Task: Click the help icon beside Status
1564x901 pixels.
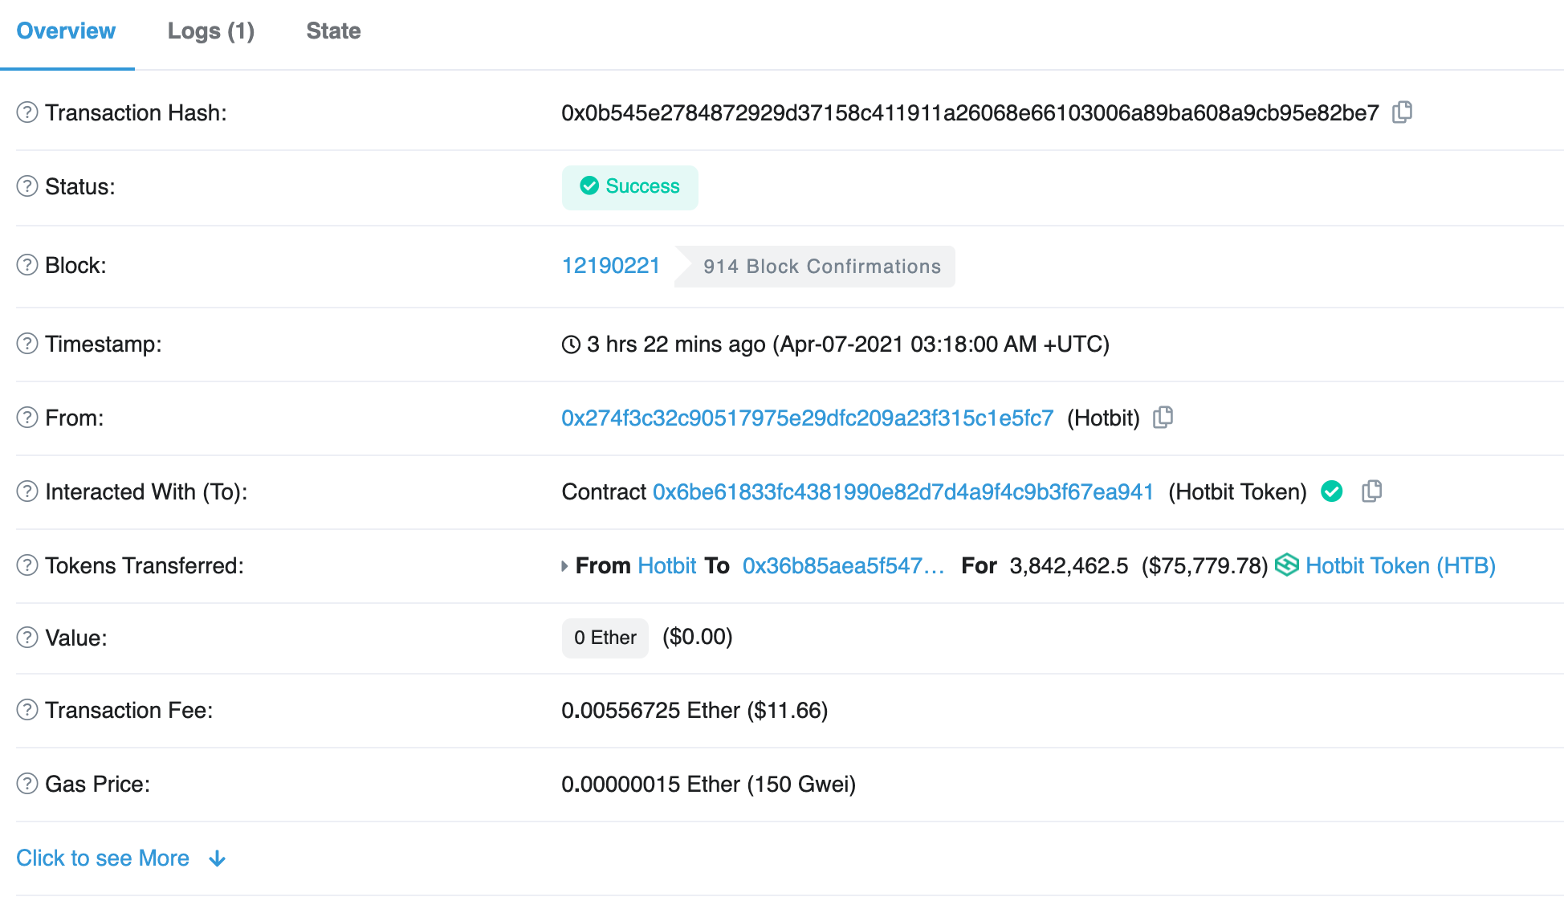Action: pyautogui.click(x=27, y=186)
